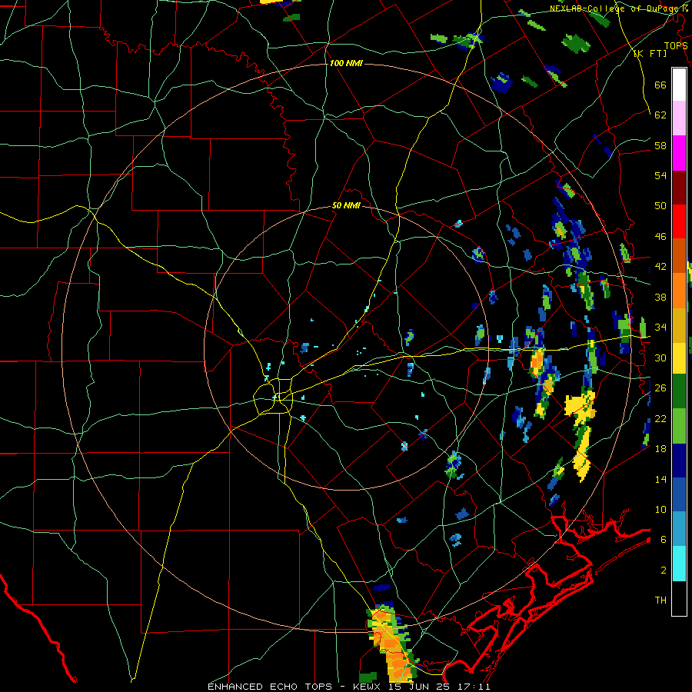Screen dimensions: 692x692
Task: Click the legend value '42'
Action: click(660, 267)
